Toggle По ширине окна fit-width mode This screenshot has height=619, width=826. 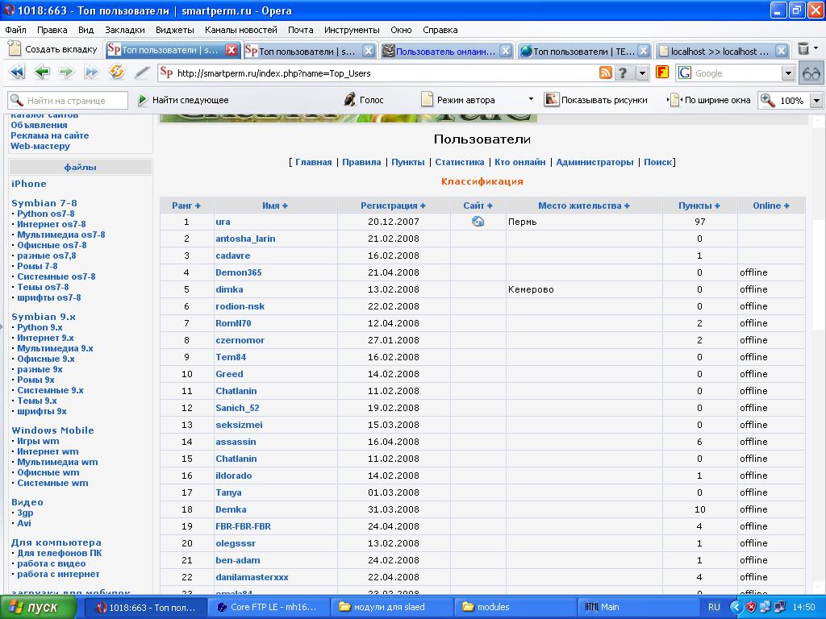pyautogui.click(x=710, y=100)
